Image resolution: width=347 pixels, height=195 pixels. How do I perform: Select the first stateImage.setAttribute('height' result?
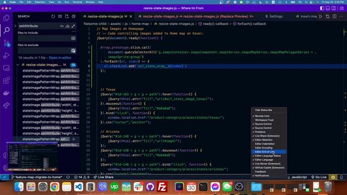click(x=50, y=110)
